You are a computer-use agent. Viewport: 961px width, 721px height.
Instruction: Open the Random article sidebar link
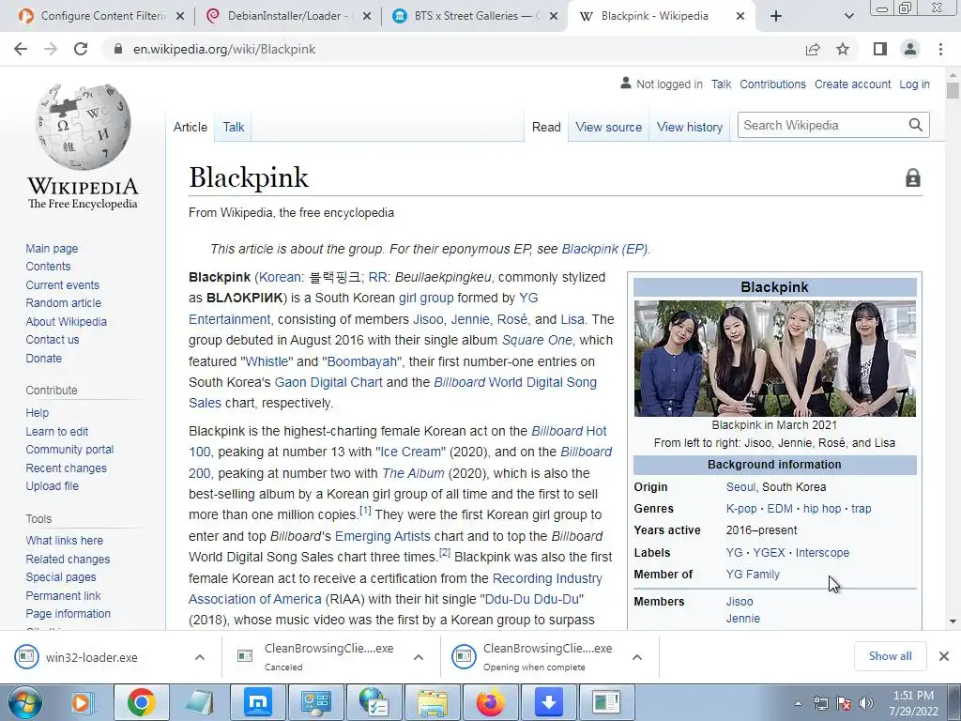(64, 303)
